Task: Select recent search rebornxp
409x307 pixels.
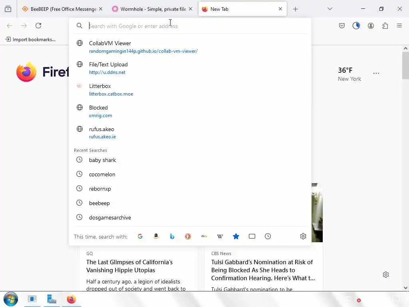Action: 190,189
